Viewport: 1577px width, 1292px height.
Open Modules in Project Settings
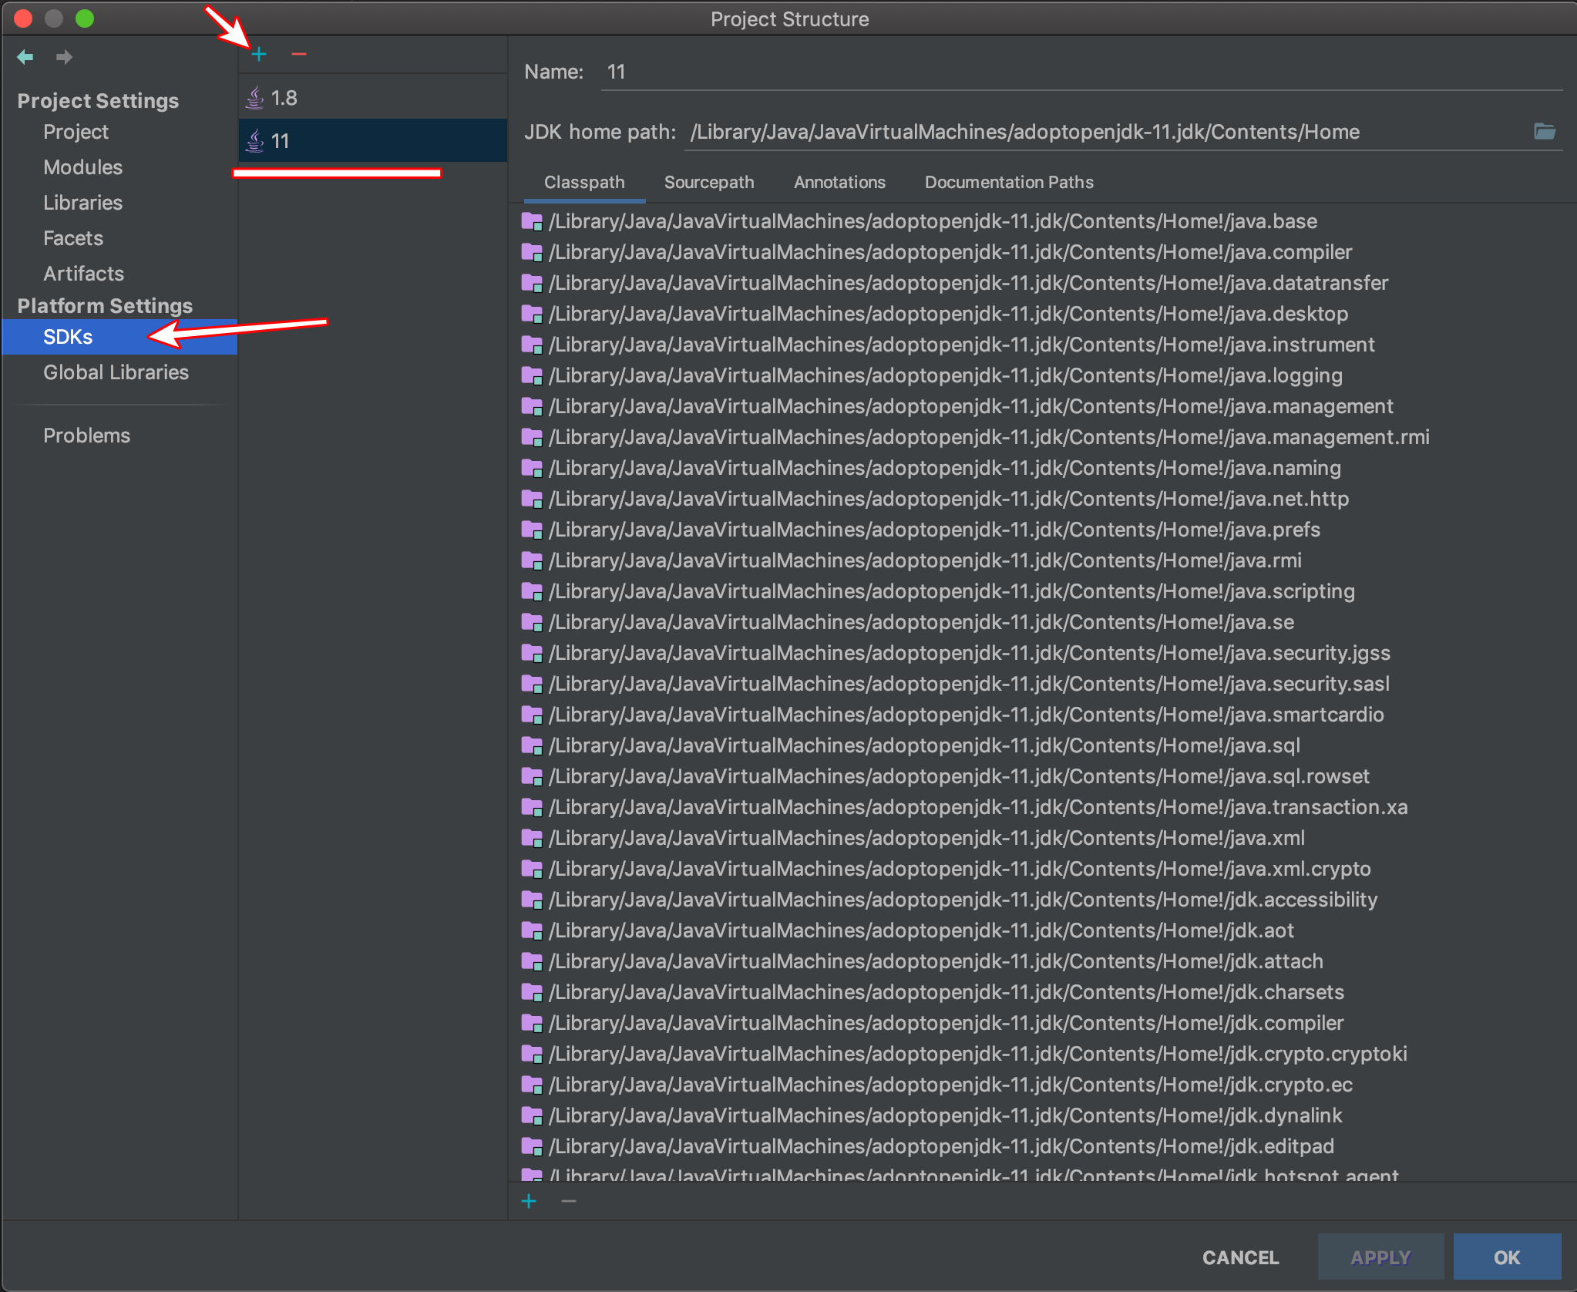click(x=83, y=167)
